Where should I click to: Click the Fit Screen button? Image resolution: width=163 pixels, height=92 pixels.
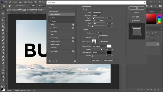42,6
